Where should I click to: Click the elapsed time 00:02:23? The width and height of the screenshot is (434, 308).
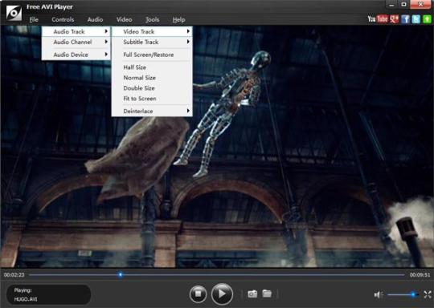tap(14, 275)
